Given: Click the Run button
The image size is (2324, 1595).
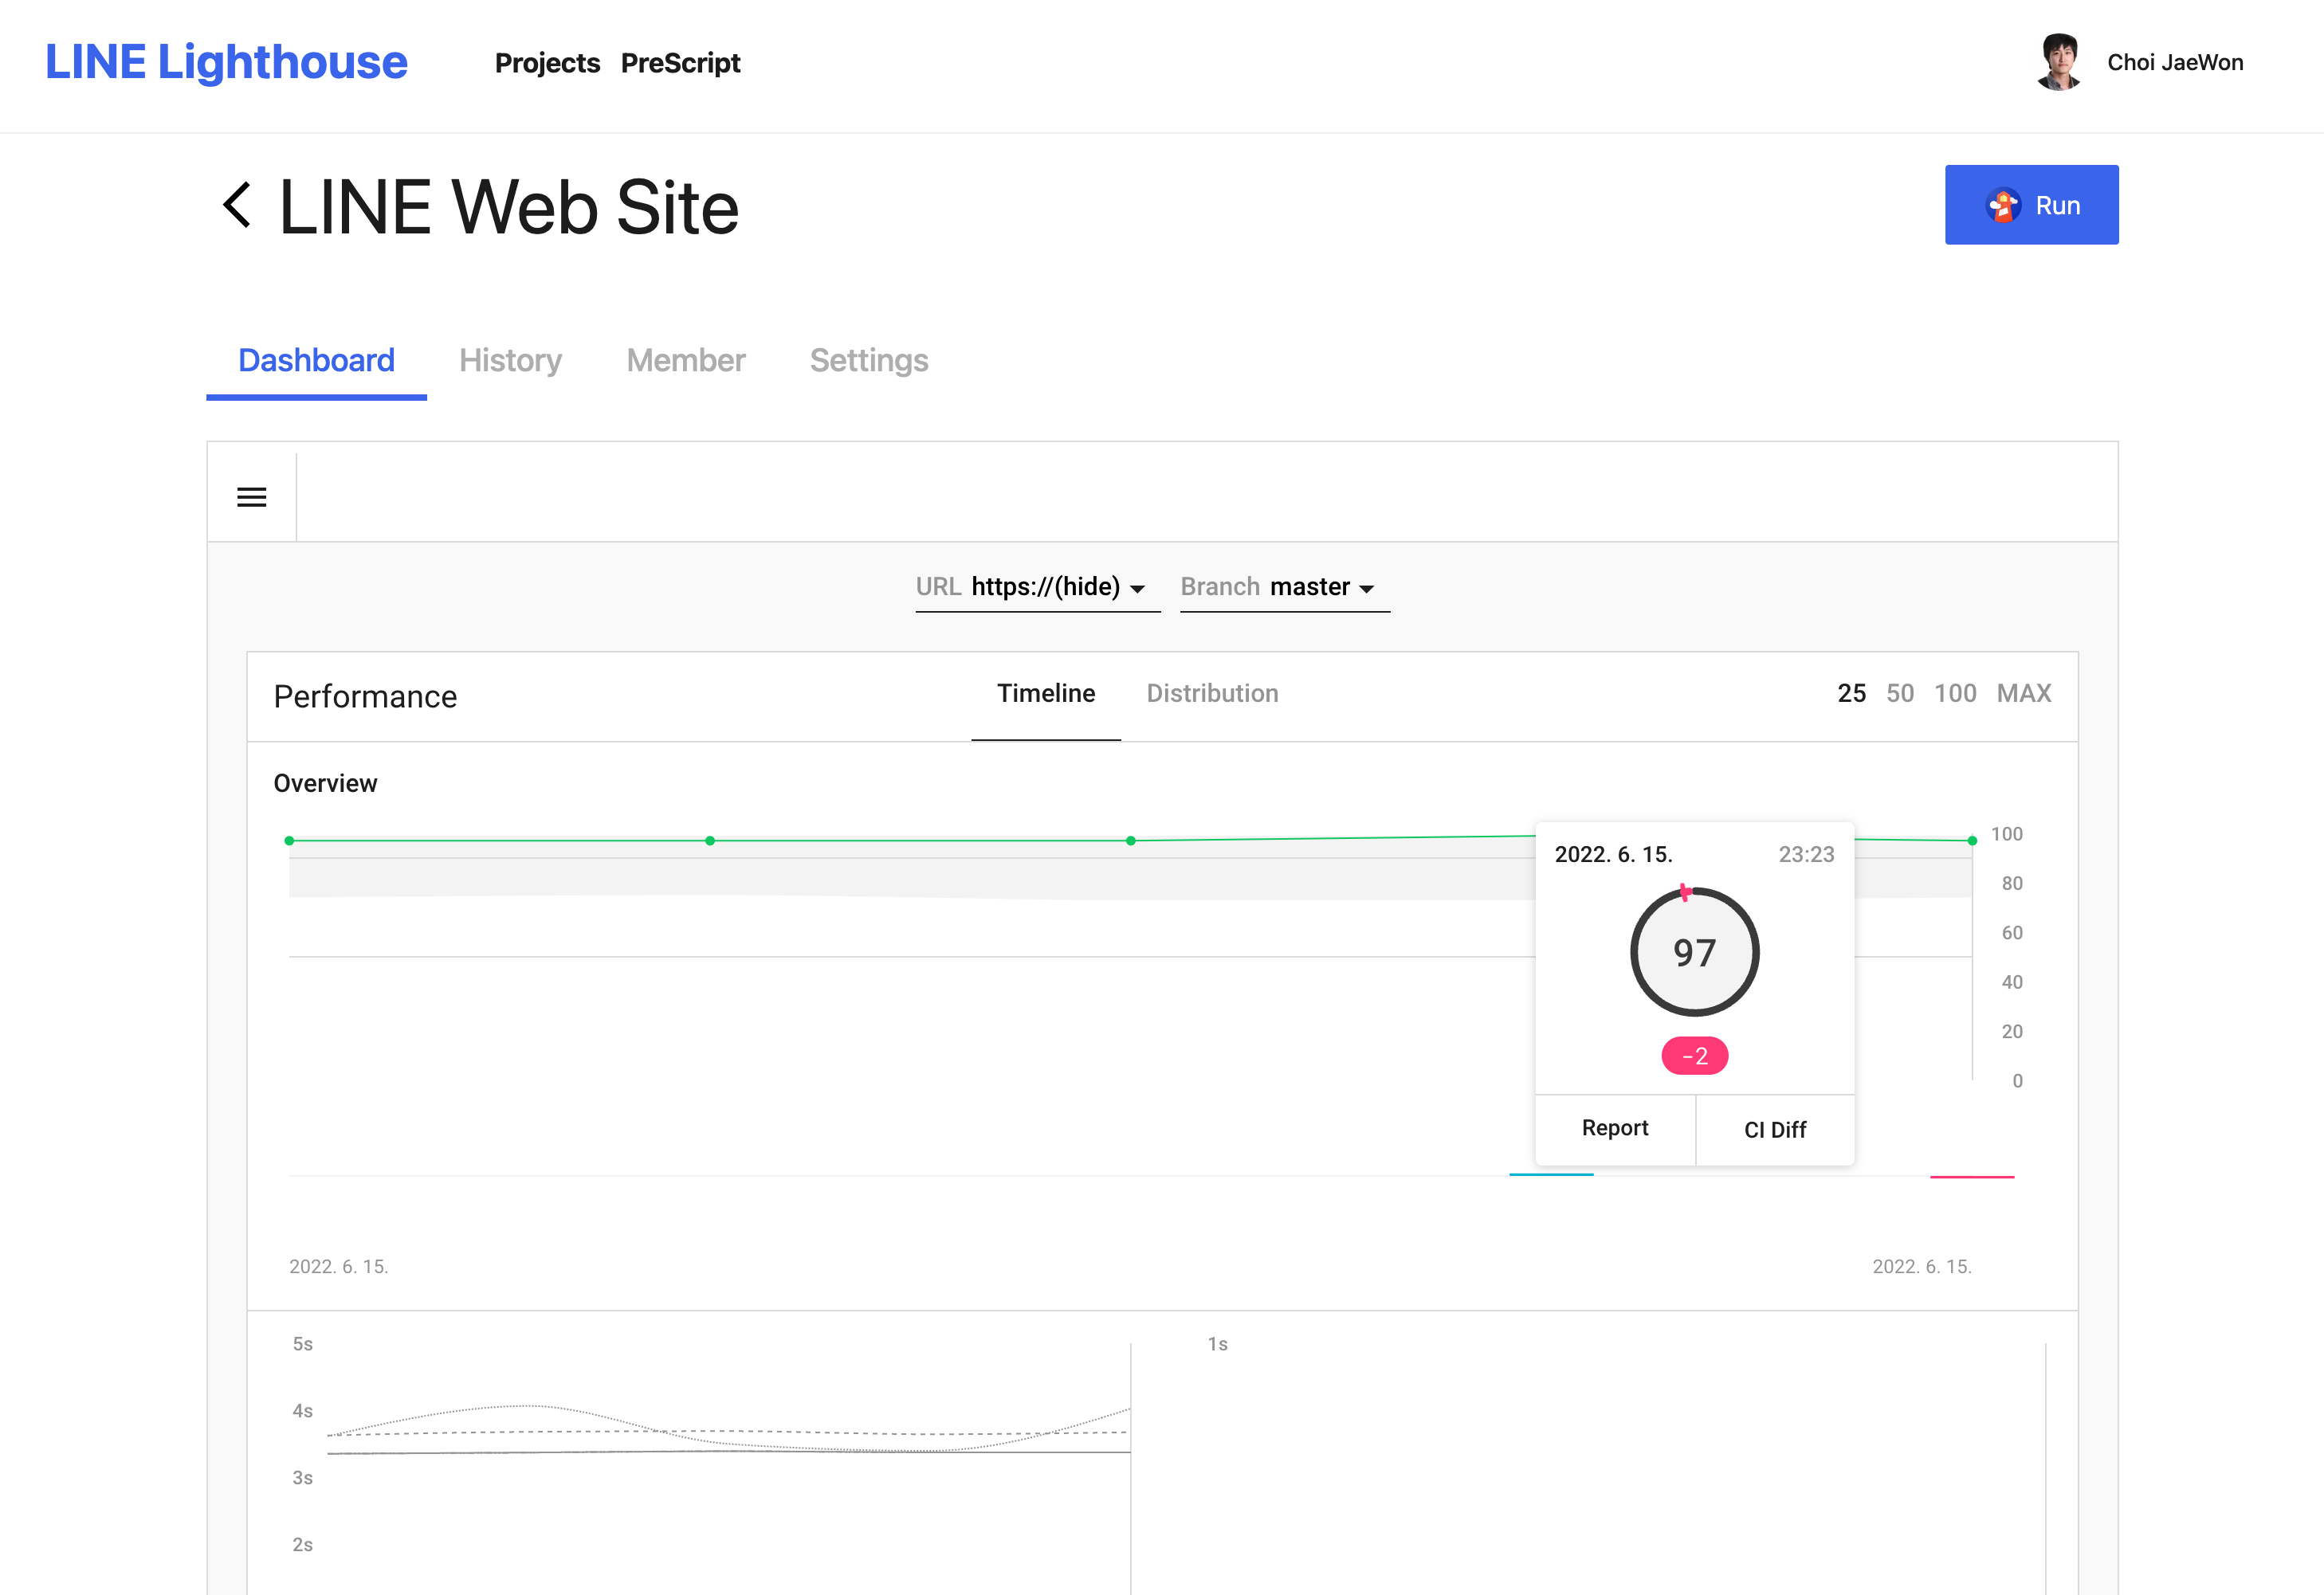Looking at the screenshot, I should click(x=2031, y=205).
